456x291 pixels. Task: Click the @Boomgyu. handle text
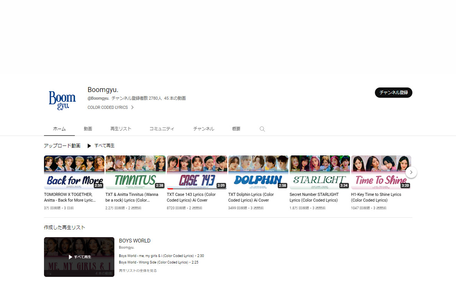click(98, 99)
